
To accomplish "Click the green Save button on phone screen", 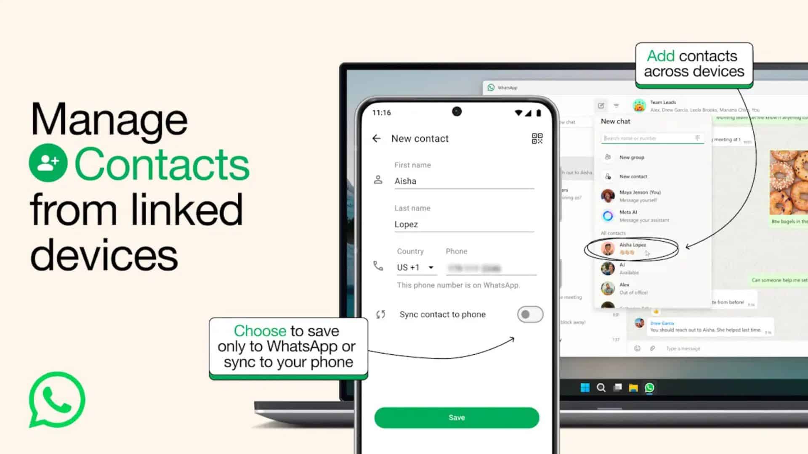I will 457,417.
